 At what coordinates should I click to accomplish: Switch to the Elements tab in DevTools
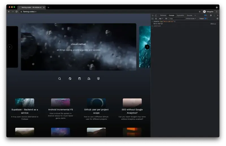tap(163, 15)
